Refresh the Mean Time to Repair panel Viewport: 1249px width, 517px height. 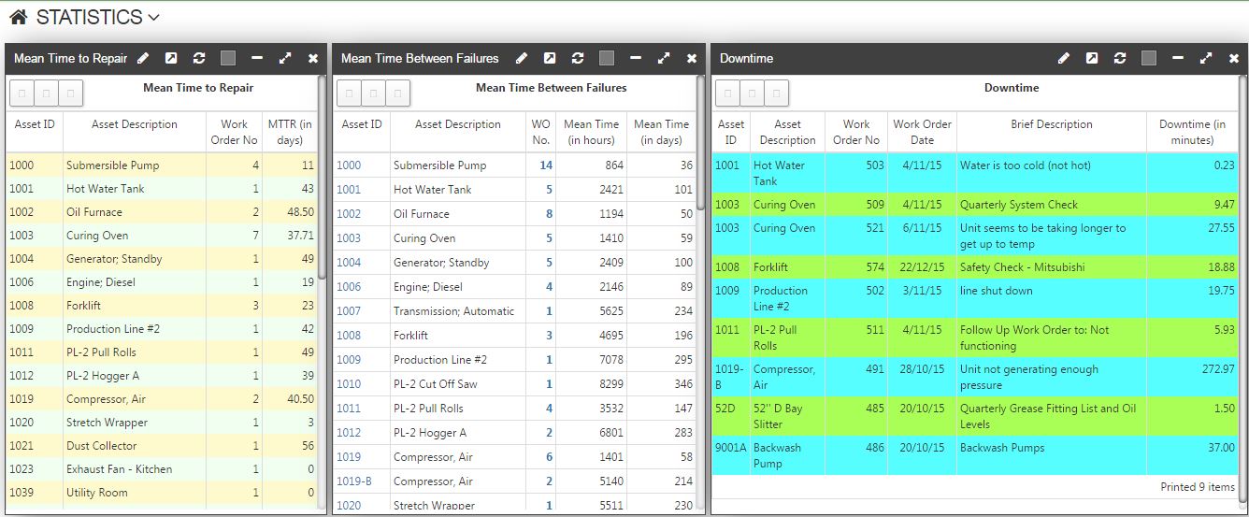(199, 58)
